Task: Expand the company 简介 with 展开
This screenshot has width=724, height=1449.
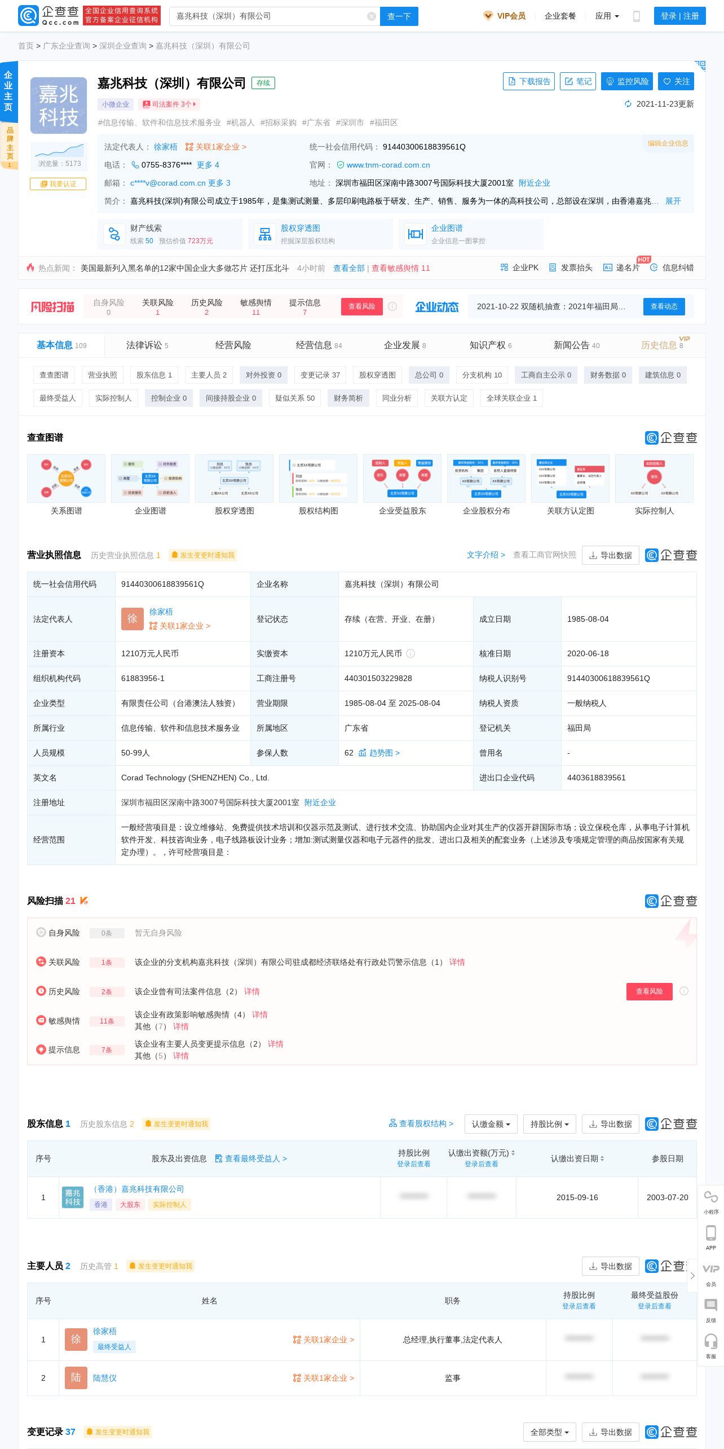Action: (x=673, y=201)
